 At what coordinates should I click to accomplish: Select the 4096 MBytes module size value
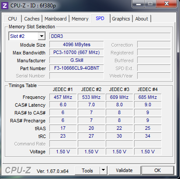76,44
